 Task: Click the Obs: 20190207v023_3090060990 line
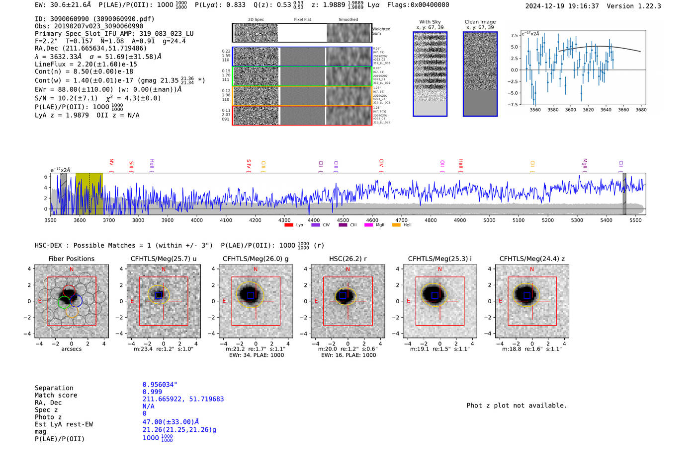click(x=89, y=26)
